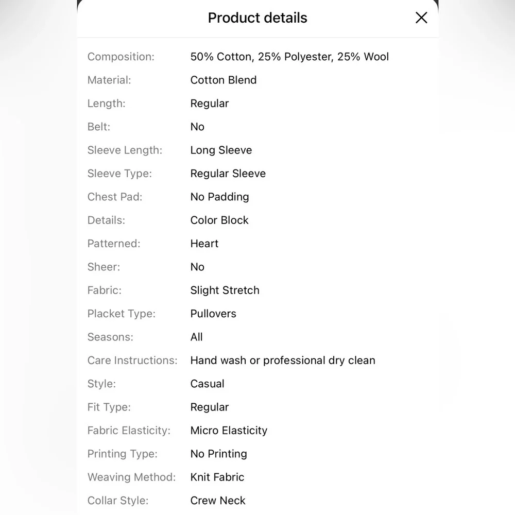The height and width of the screenshot is (515, 515).
Task: Click the Micro Elasticity value
Action: click(229, 431)
